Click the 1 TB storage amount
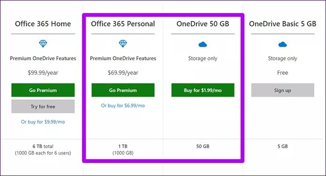This screenshot has width=326, height=176. 123,146
